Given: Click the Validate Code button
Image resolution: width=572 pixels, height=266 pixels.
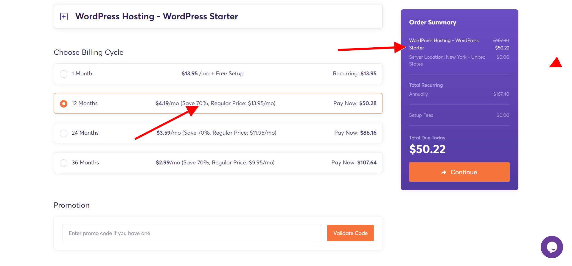Looking at the screenshot, I should (x=350, y=233).
